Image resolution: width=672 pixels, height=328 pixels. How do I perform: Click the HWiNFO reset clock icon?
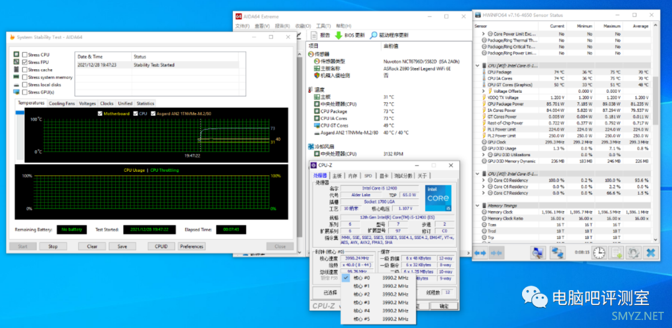pos(599,253)
